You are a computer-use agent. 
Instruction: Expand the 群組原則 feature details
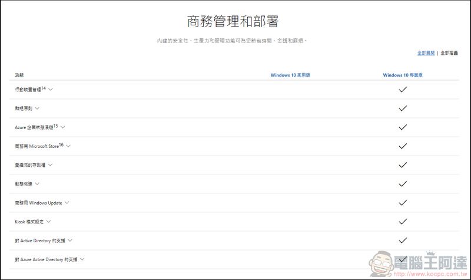(x=37, y=108)
